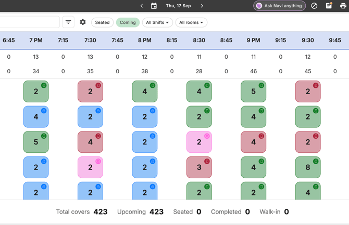The height and width of the screenshot is (225, 349).
Task: Ask Navi anything button
Action: 279,6
